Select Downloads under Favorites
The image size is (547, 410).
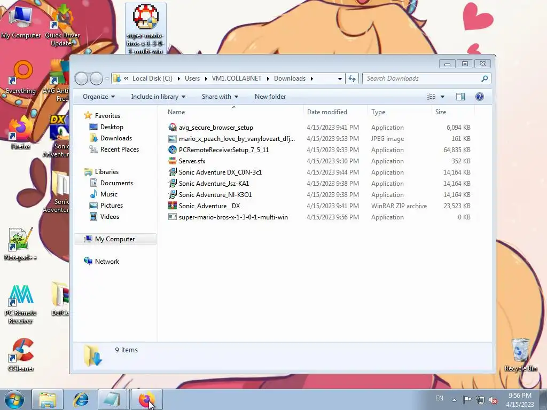coord(116,138)
